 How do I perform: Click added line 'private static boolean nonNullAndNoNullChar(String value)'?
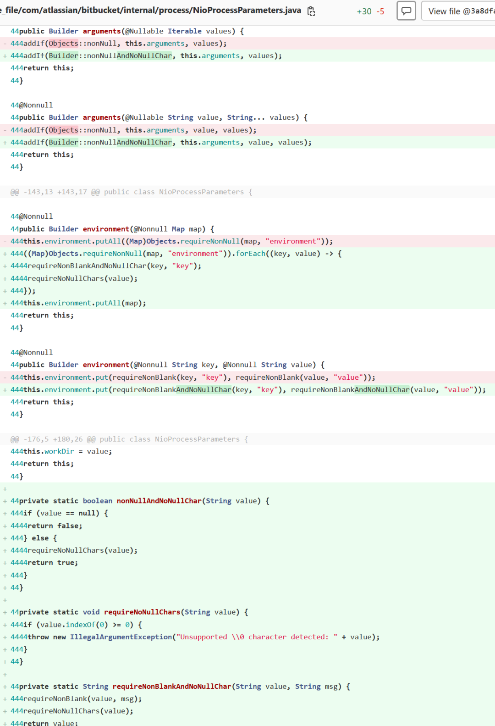(247, 501)
